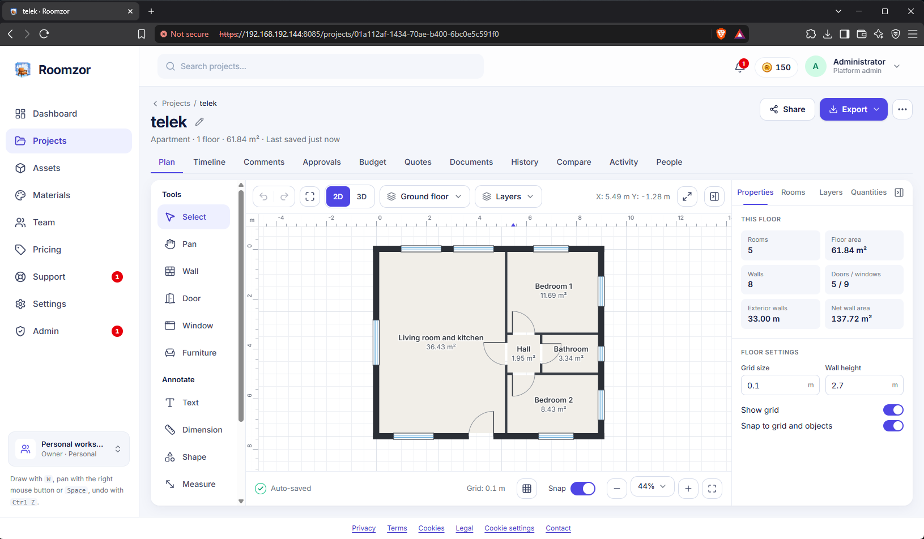Open Dashboard in the sidebar
The width and height of the screenshot is (924, 539).
(x=69, y=114)
